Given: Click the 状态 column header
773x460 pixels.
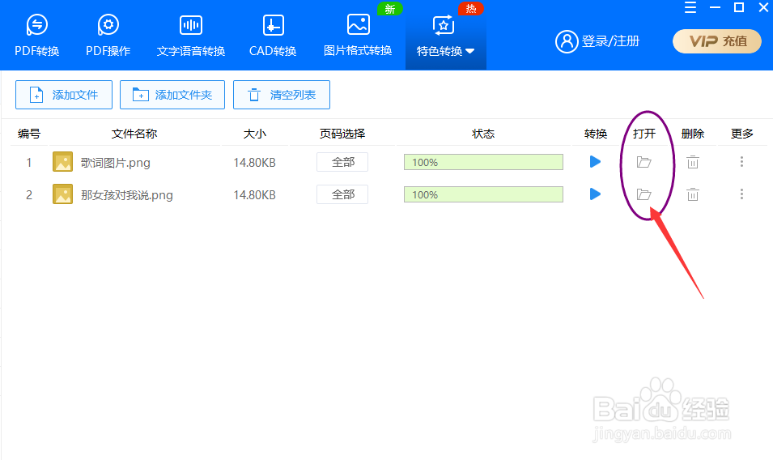Looking at the screenshot, I should pos(483,134).
